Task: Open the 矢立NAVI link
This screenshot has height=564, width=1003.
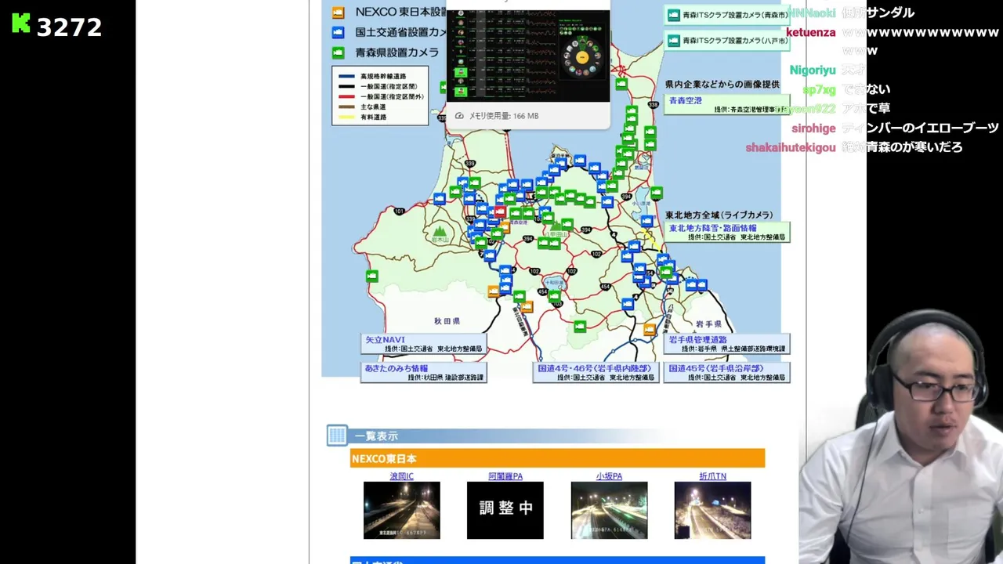Action: [x=385, y=340]
